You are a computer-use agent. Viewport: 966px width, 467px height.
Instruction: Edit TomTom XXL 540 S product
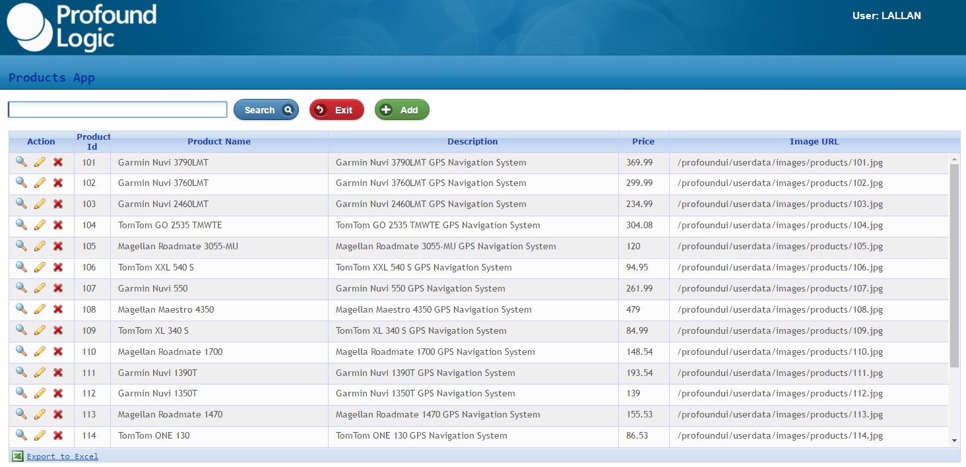(x=40, y=268)
